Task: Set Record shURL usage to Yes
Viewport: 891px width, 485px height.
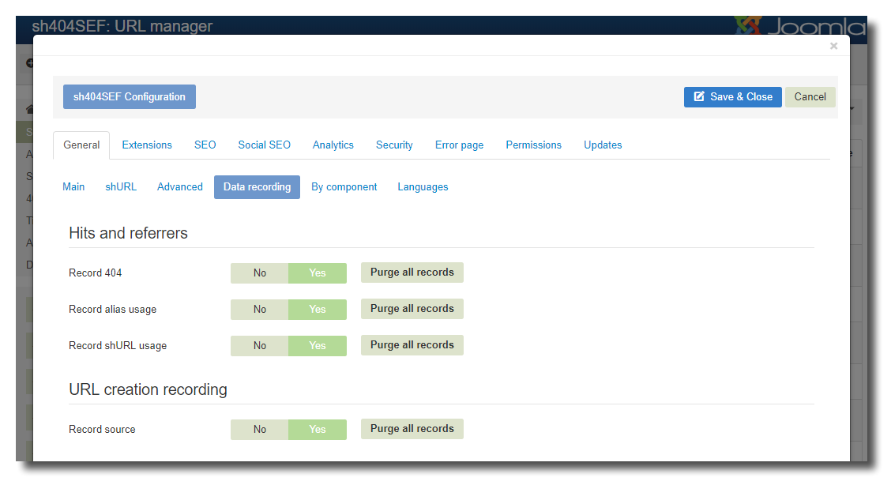Action: [317, 346]
